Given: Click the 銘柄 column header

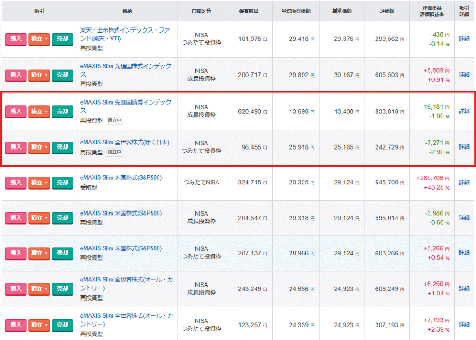Looking at the screenshot, I should point(127,11).
